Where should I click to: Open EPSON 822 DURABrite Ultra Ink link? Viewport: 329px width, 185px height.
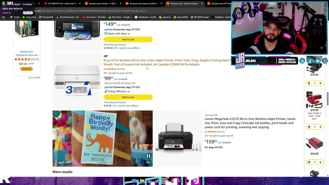[27, 53]
